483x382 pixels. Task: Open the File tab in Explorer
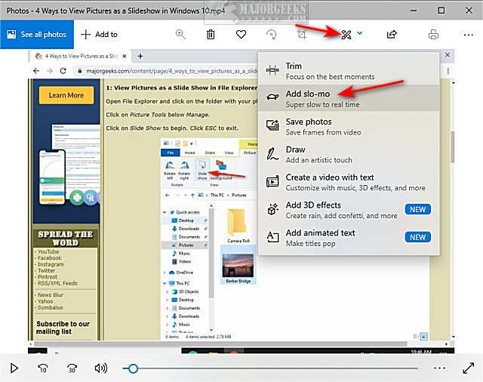point(171,152)
